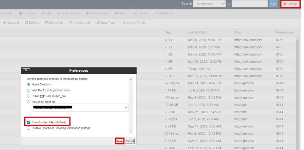Click the Preferences dialog scroll up arrow
The height and width of the screenshot is (150, 304).
tap(131, 79)
